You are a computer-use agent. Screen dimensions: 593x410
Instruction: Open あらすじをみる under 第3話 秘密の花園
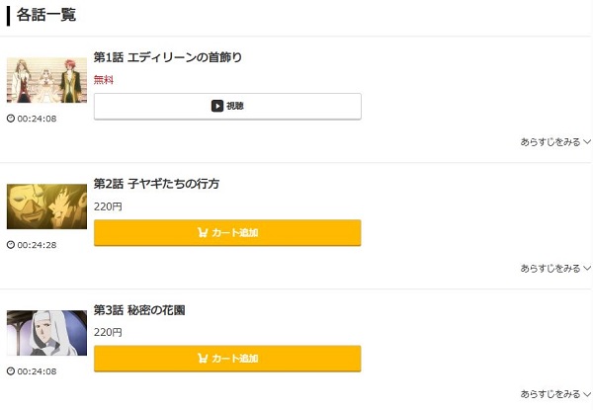pyautogui.click(x=554, y=394)
